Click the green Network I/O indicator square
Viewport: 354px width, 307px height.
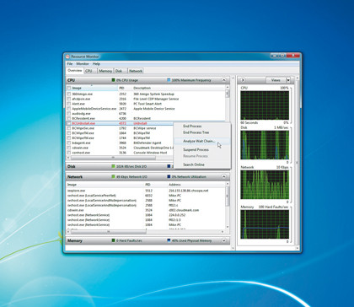click(x=113, y=176)
